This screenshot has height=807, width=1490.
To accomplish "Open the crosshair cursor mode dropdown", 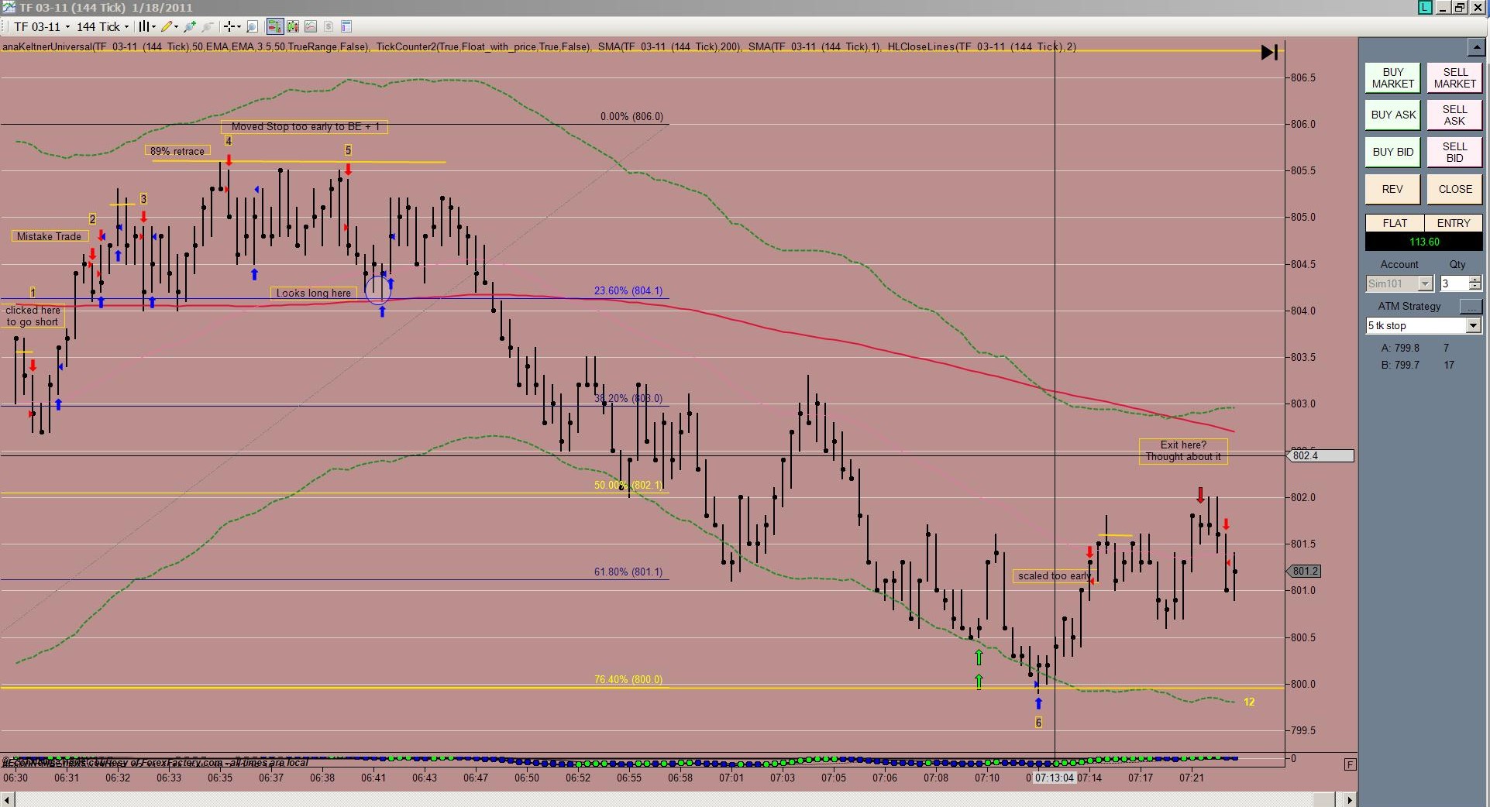I will [232, 26].
